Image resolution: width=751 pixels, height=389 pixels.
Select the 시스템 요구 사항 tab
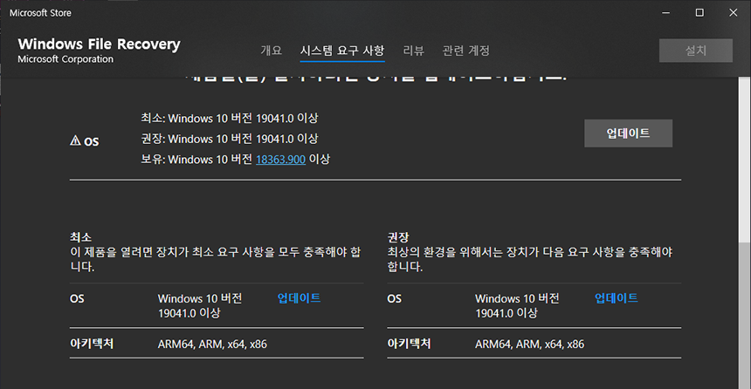pyautogui.click(x=342, y=51)
